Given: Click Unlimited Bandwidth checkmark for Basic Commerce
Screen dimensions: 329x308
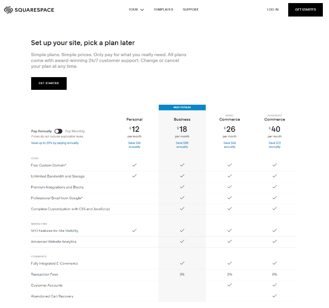Looking at the screenshot, I should (229, 176).
